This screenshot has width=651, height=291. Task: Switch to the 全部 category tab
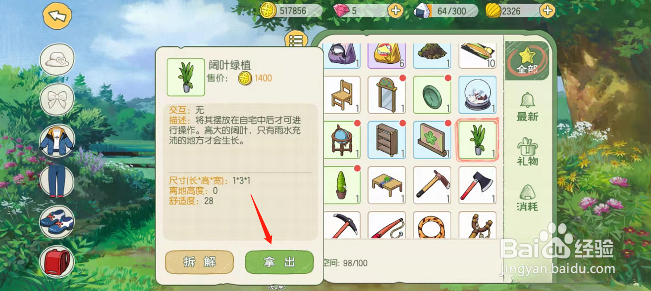pyautogui.click(x=527, y=61)
